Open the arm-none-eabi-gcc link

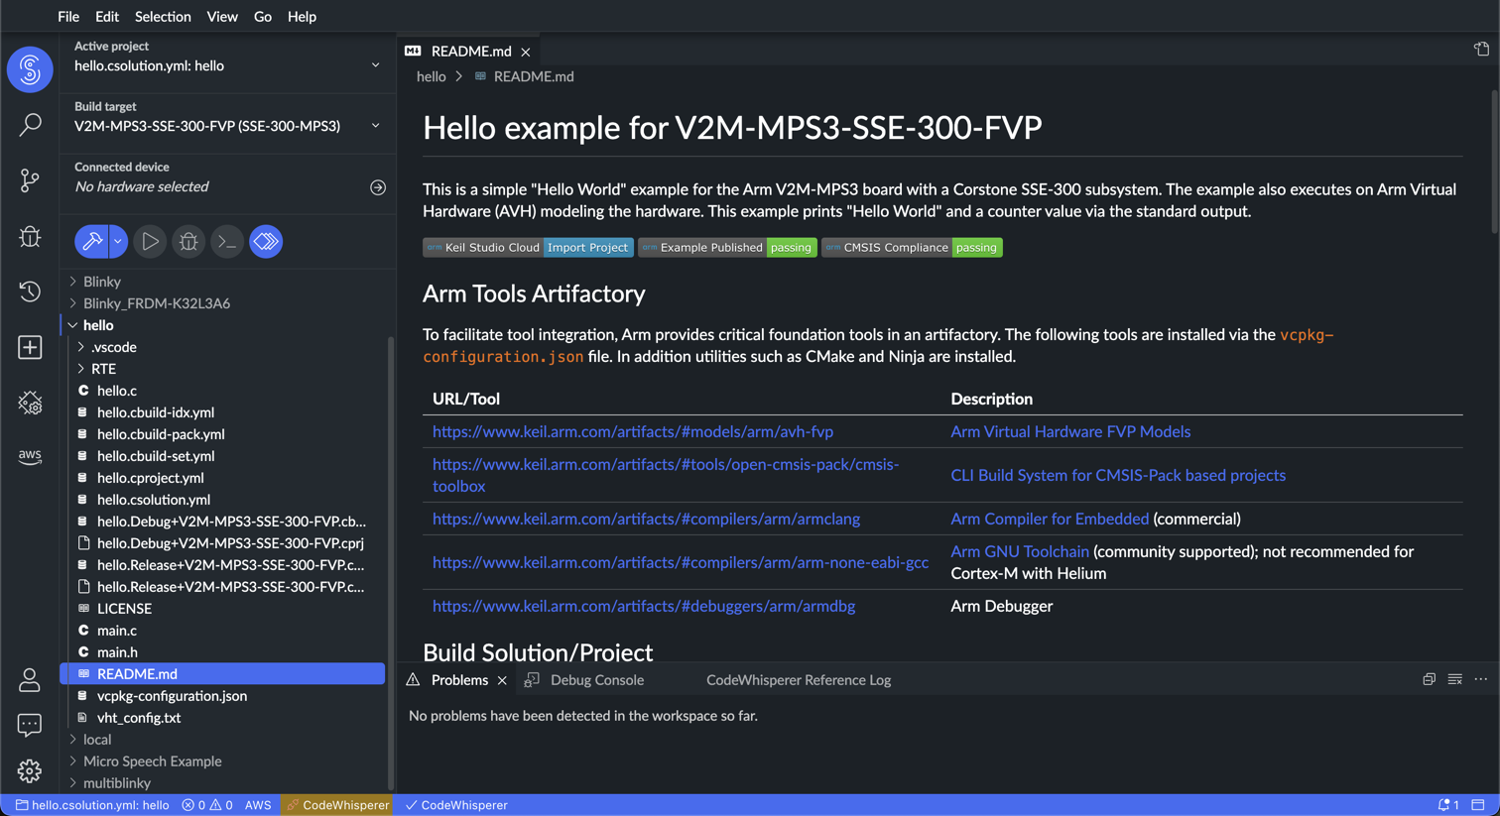click(x=681, y=562)
